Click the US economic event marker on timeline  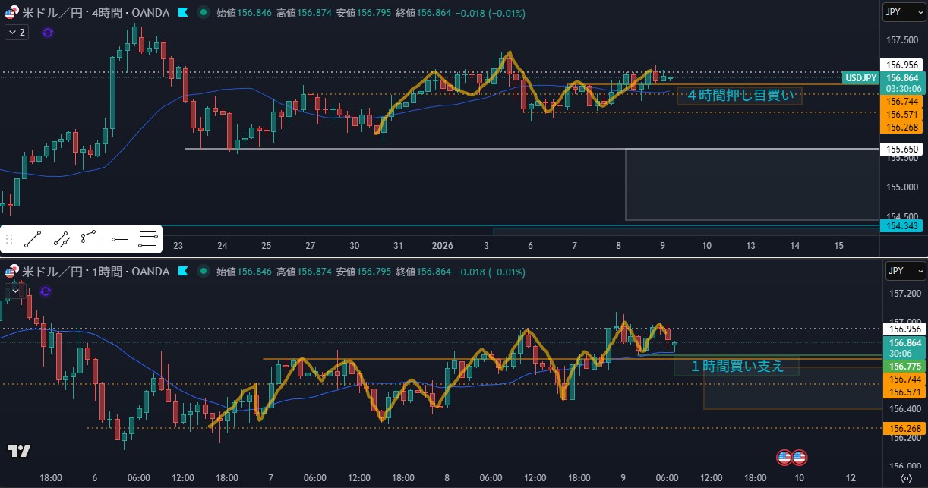point(791,457)
